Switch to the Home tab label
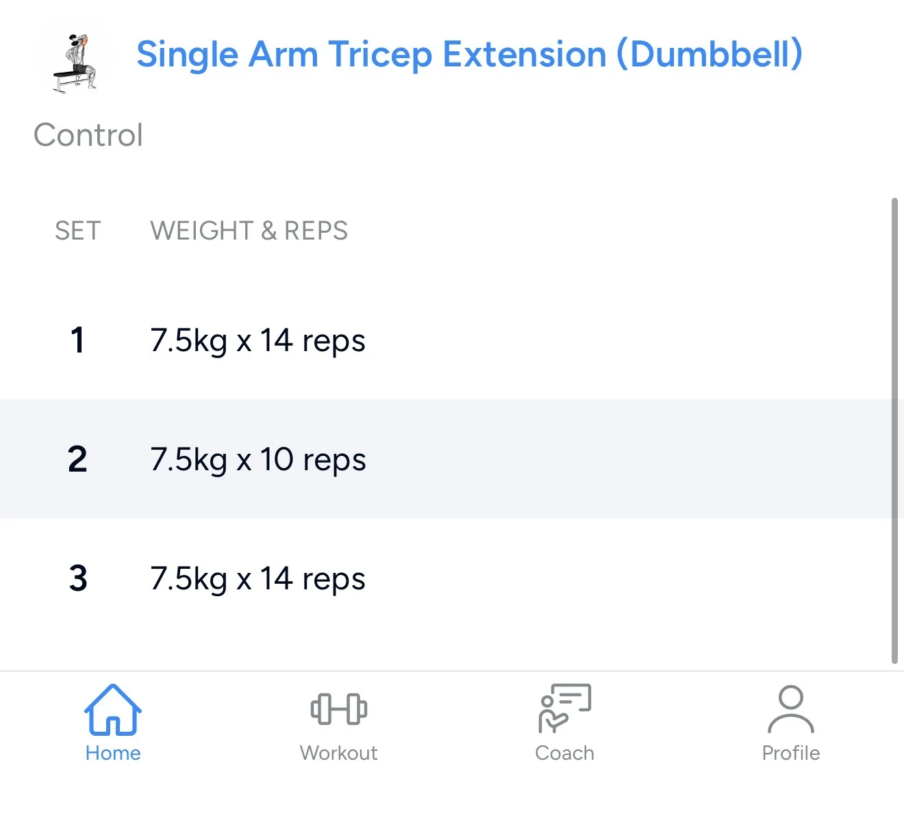This screenshot has height=833, width=904. tap(113, 753)
